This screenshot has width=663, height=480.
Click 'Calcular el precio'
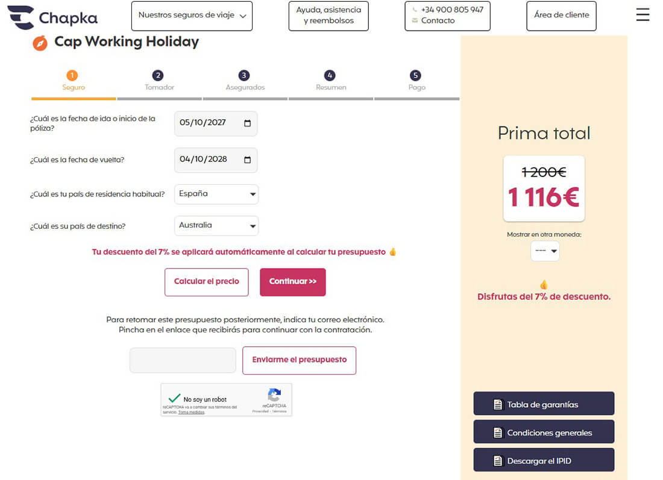tap(206, 282)
